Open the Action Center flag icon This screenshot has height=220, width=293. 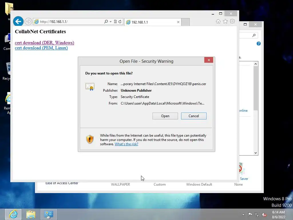(250, 215)
